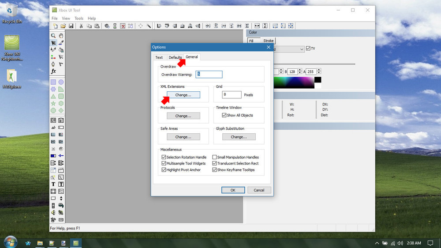Viewport: 441px width, 248px height.
Task: Cancel the Options dialog
Action: [x=259, y=190]
